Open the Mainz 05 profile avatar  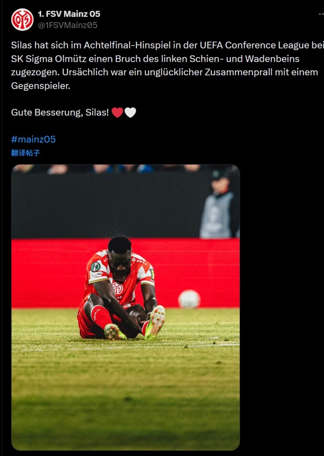click(x=22, y=19)
